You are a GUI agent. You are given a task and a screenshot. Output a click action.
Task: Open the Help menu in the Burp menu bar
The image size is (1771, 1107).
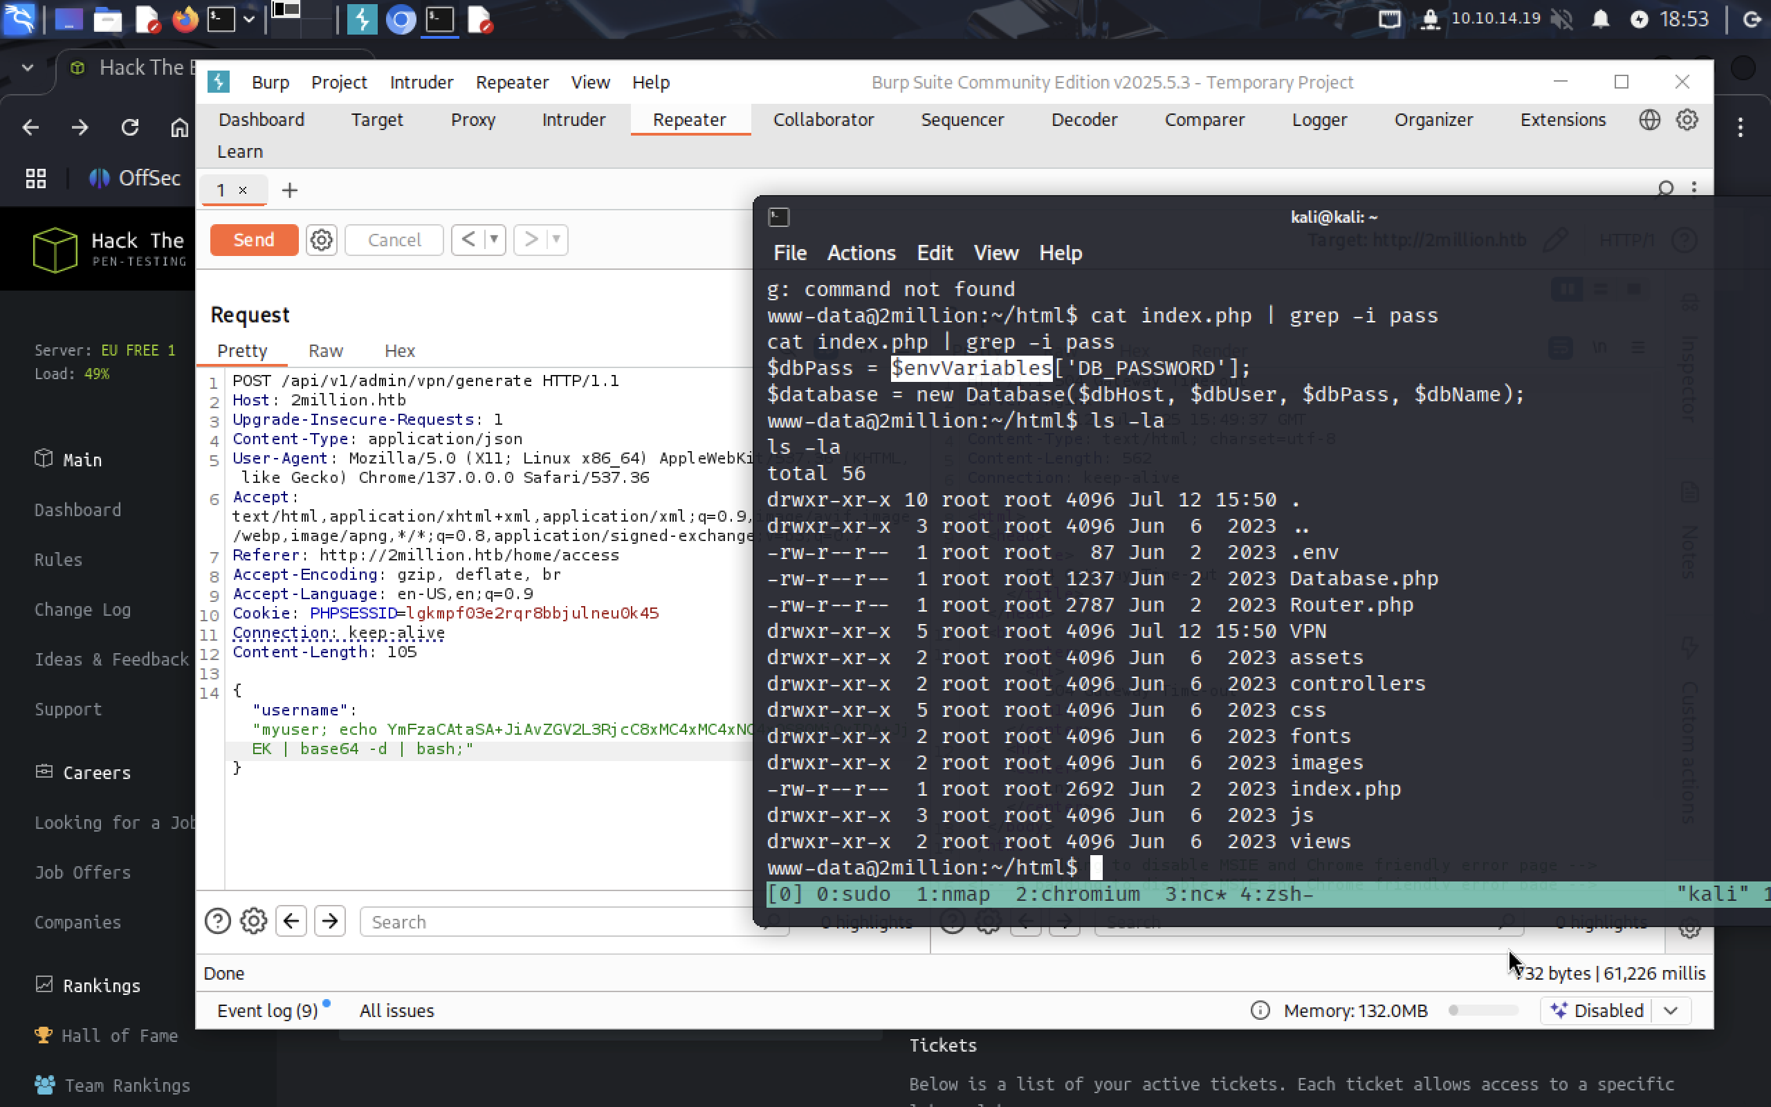(650, 82)
